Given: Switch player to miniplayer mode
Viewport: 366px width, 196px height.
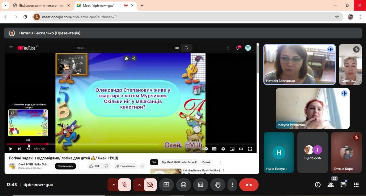Looking at the screenshot, I should (x=232, y=149).
